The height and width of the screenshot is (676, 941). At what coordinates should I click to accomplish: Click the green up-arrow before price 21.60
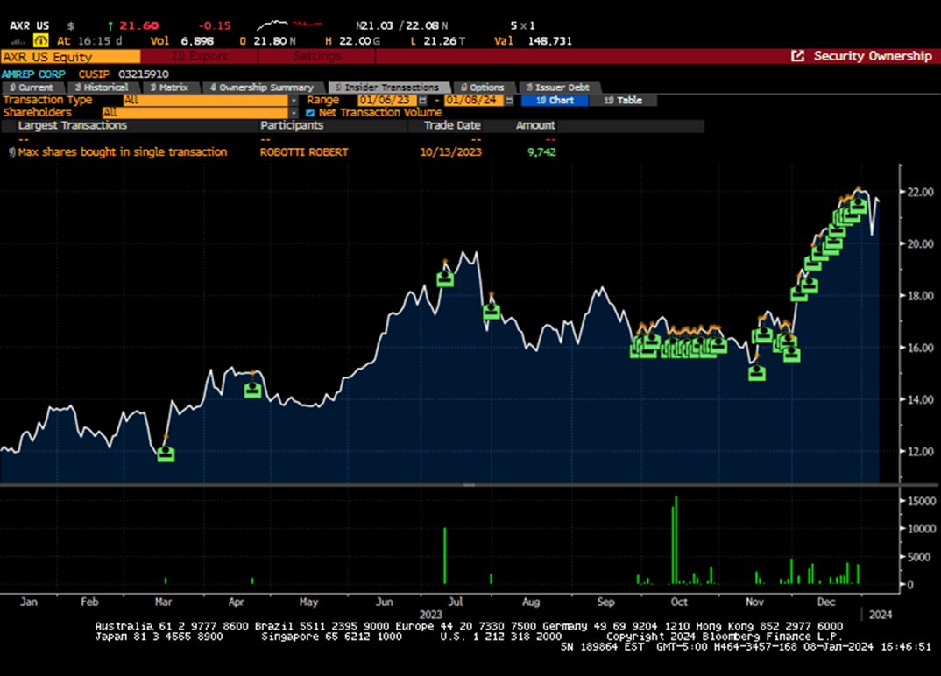tap(110, 25)
